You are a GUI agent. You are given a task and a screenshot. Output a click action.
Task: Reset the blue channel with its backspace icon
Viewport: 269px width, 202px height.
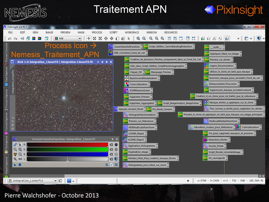coord(111,154)
